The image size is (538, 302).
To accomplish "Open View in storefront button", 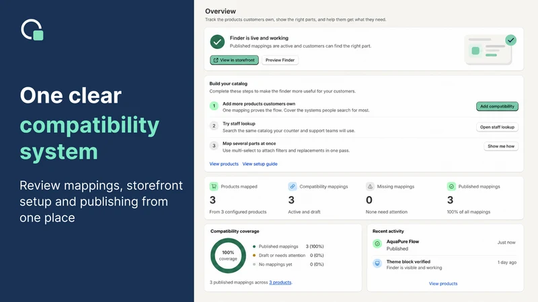I will (x=234, y=60).
